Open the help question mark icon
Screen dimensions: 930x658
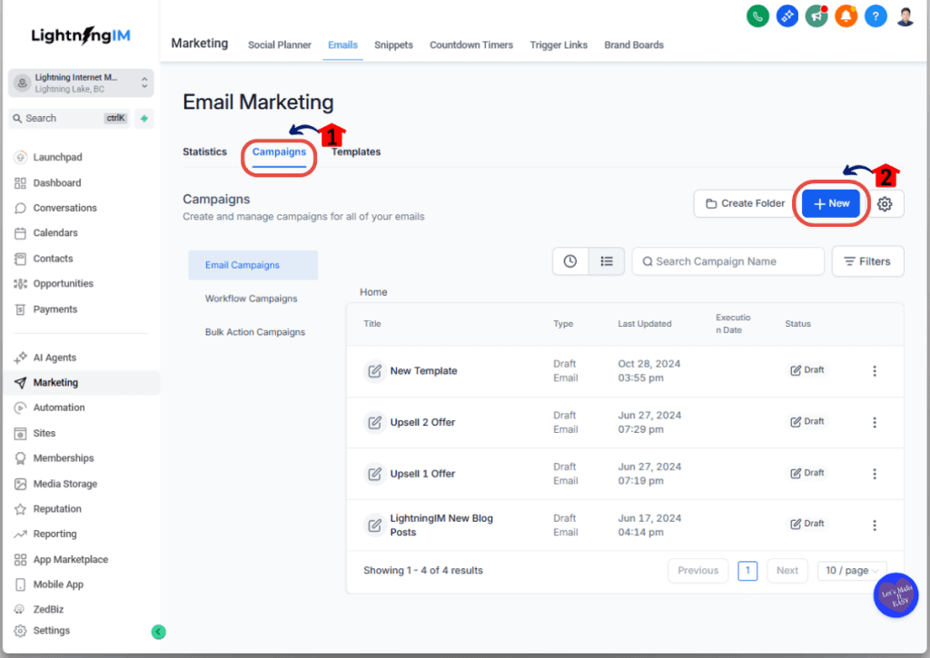pyautogui.click(x=875, y=15)
